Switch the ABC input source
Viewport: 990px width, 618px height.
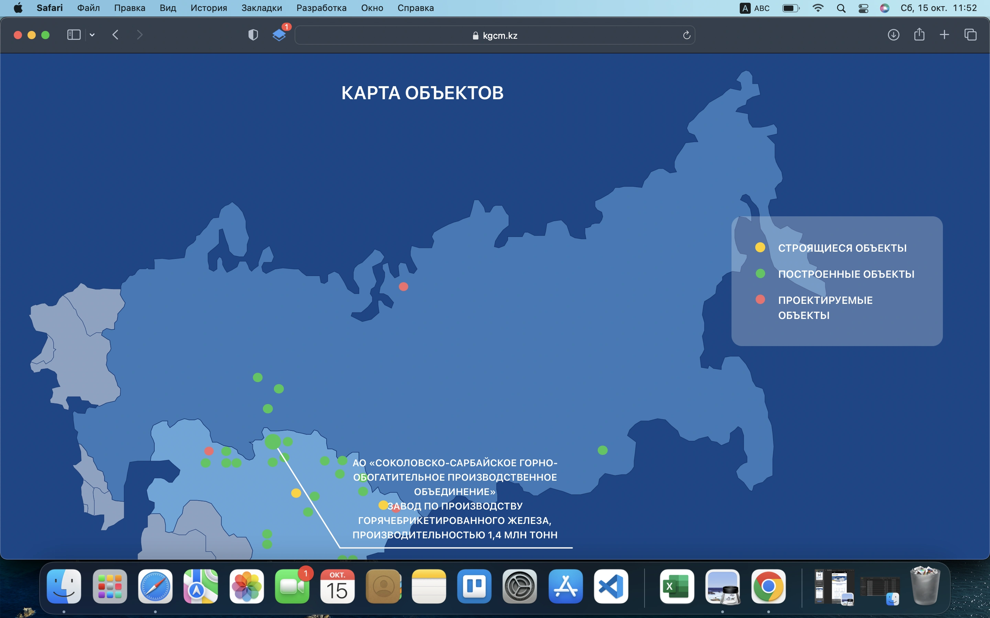click(x=755, y=8)
